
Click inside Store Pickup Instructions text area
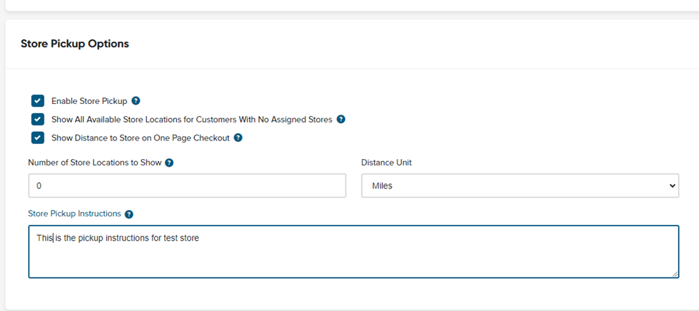[x=353, y=252]
